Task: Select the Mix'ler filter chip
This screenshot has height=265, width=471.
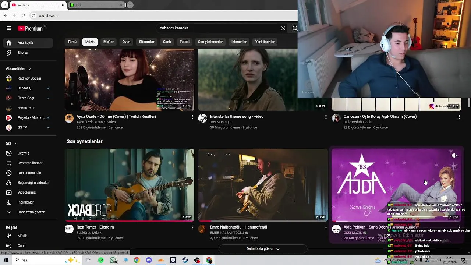Action: 109,42
